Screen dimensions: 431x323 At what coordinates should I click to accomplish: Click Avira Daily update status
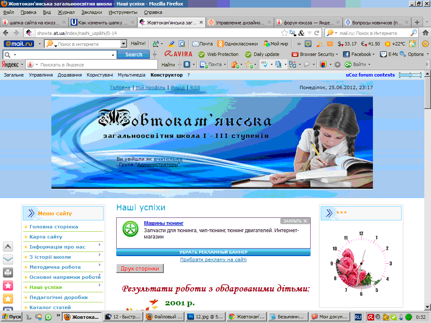(x=262, y=54)
